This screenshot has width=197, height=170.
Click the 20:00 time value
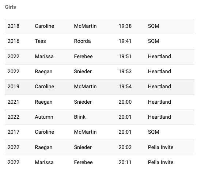tap(125, 102)
